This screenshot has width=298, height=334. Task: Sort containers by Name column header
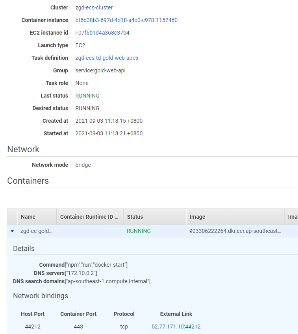coord(28,217)
